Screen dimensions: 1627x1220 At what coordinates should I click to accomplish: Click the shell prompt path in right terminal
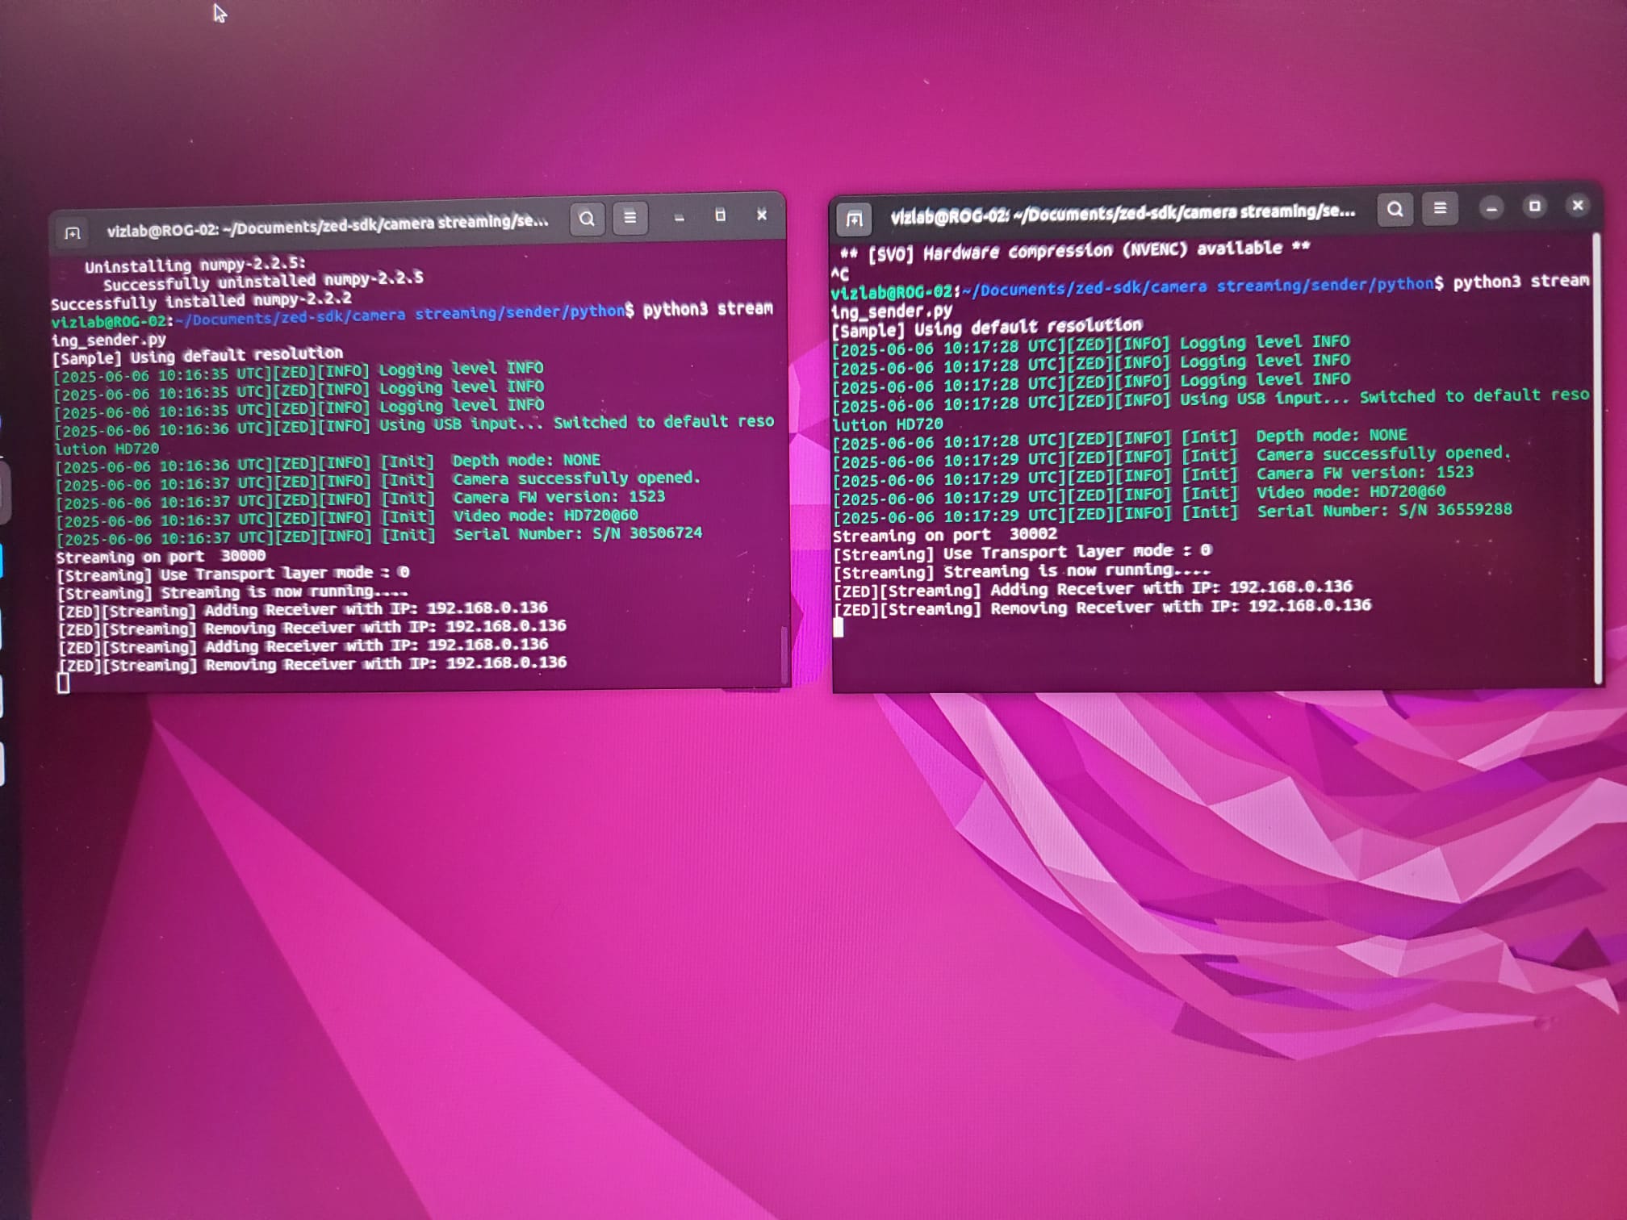coord(1197,286)
